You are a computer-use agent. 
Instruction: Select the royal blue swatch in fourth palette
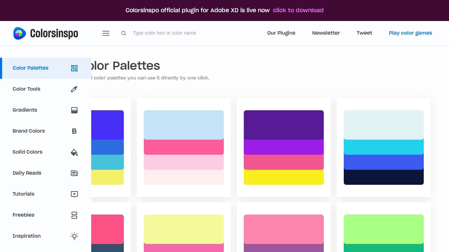point(384,162)
